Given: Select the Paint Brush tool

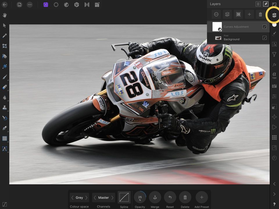Looking at the screenshot, I should [x=5, y=77].
